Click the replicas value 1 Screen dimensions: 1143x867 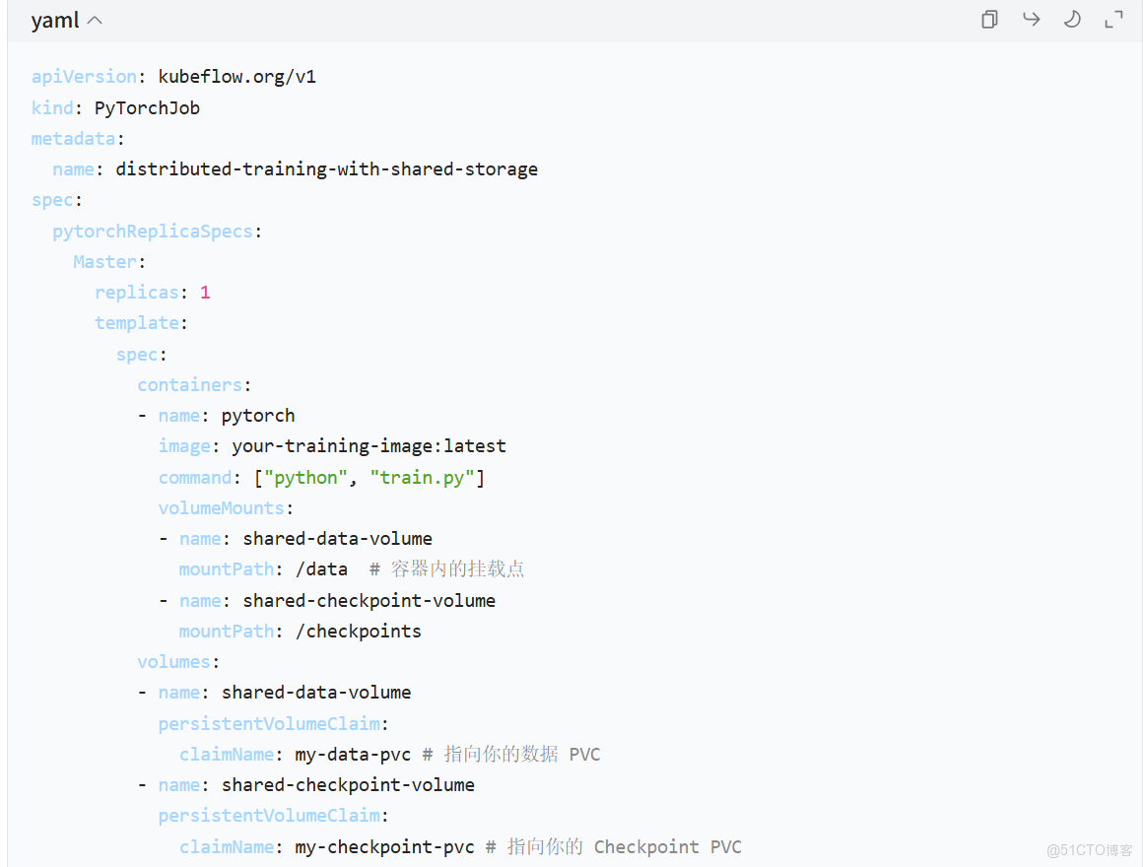pyautogui.click(x=205, y=293)
